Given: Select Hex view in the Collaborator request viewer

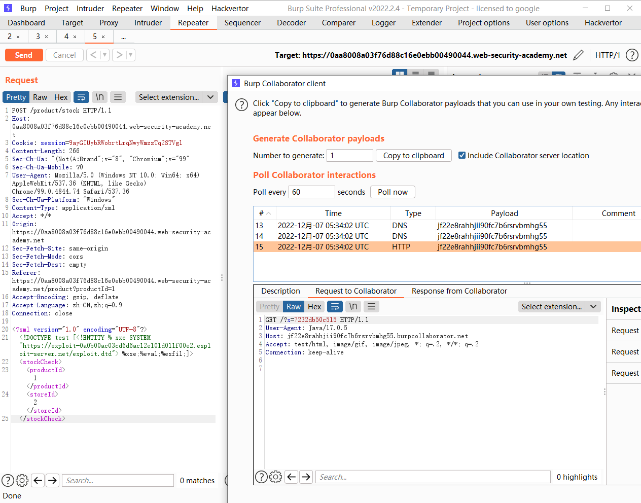Looking at the screenshot, I should [314, 307].
